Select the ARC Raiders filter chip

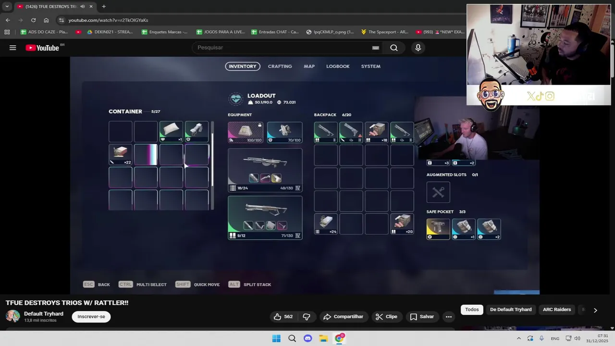[557, 309]
